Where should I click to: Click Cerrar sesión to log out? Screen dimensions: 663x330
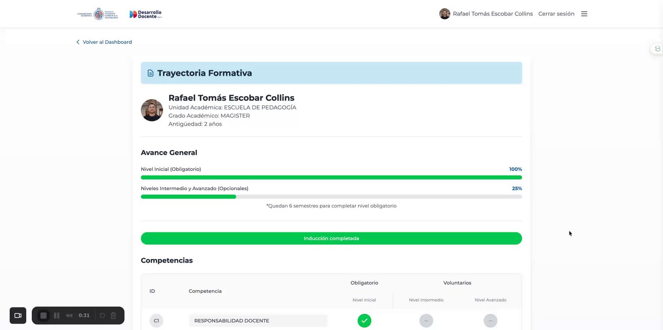pos(556,14)
